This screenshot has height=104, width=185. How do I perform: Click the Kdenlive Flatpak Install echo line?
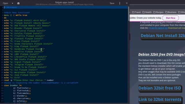click(24, 52)
